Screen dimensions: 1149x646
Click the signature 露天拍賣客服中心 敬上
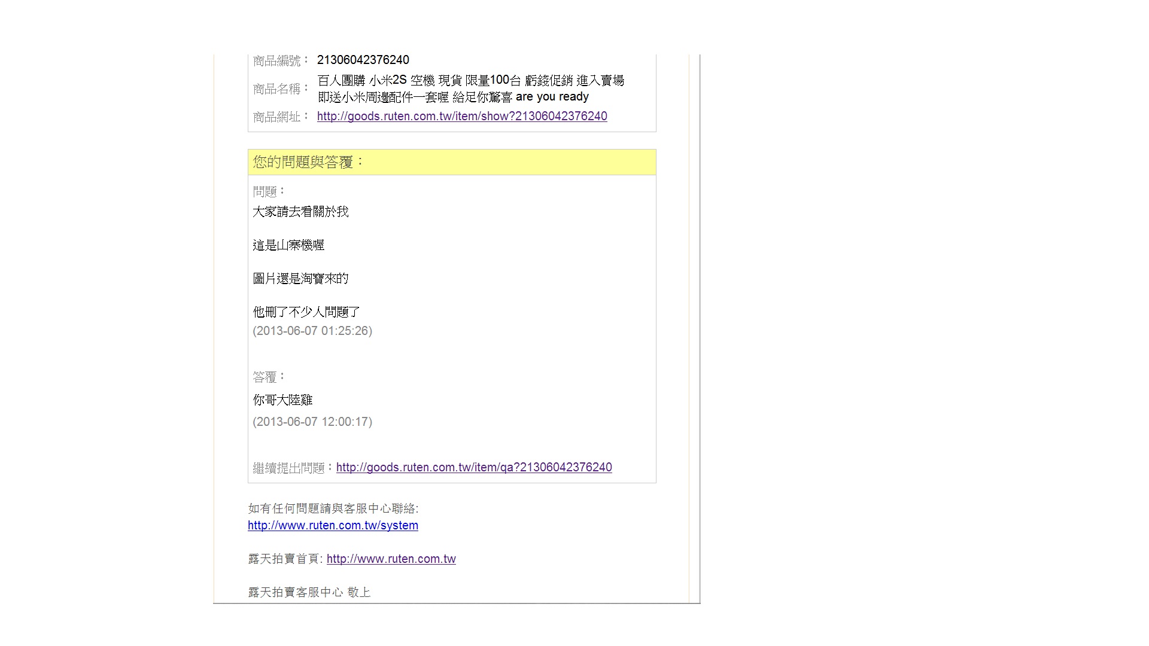(x=309, y=593)
